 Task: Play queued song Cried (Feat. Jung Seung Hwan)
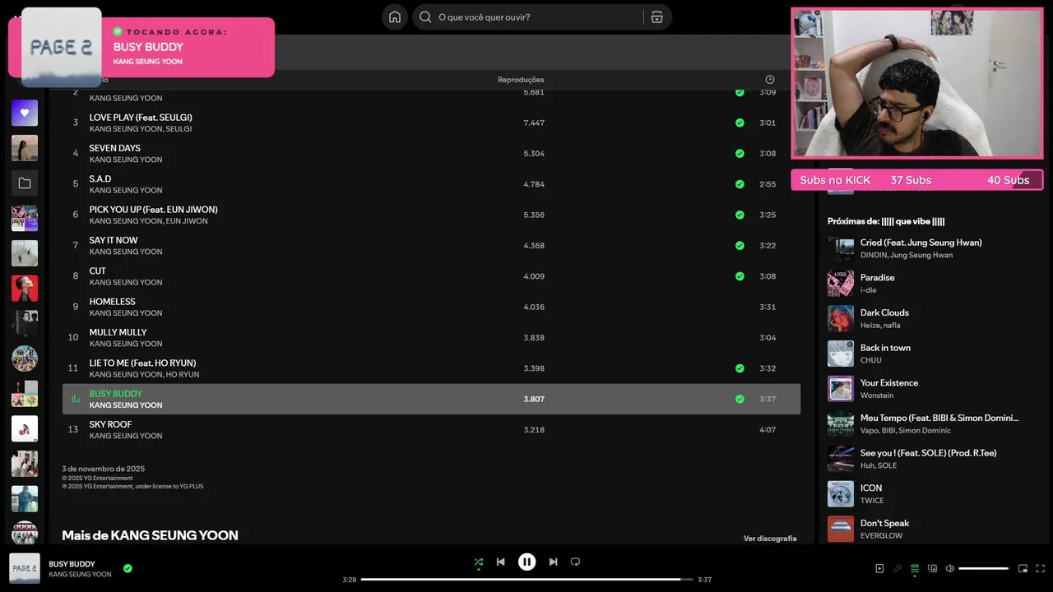(930, 248)
